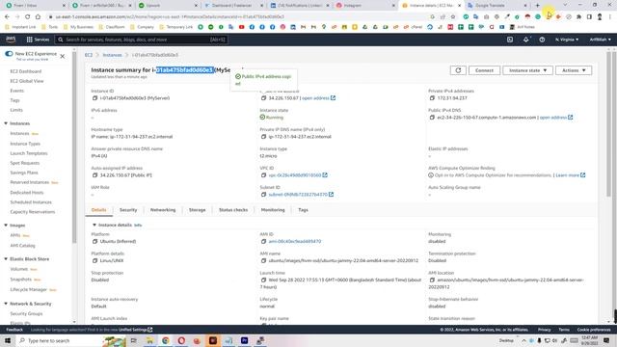Open the Services grid menu
The height and width of the screenshot is (347, 617).
[38, 40]
